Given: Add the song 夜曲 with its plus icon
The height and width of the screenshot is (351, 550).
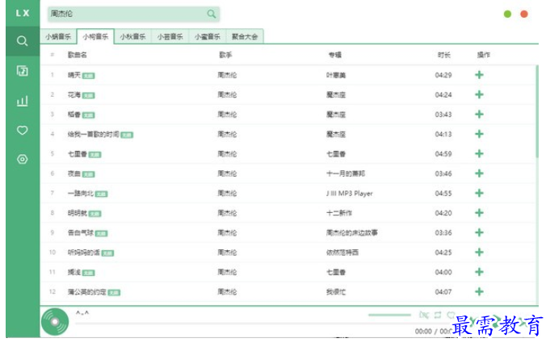Looking at the screenshot, I should (x=479, y=173).
